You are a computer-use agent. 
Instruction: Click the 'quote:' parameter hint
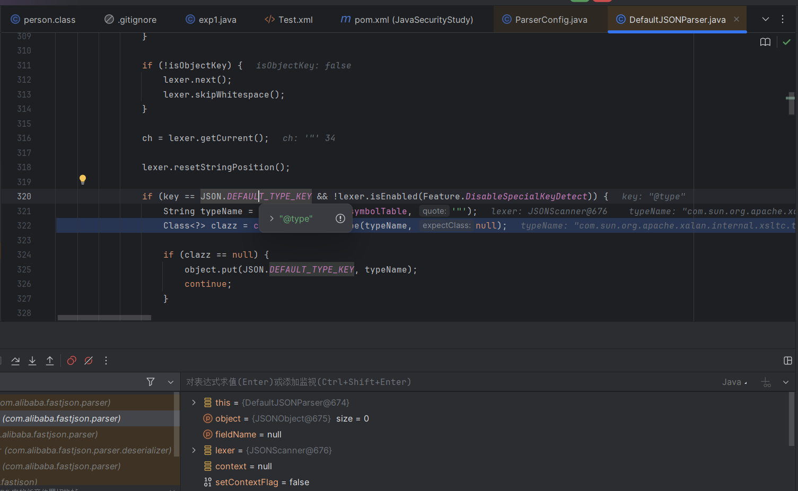tap(434, 211)
